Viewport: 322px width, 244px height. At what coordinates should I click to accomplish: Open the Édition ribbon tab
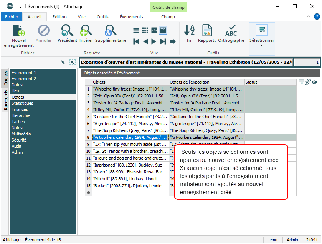pos(59,17)
